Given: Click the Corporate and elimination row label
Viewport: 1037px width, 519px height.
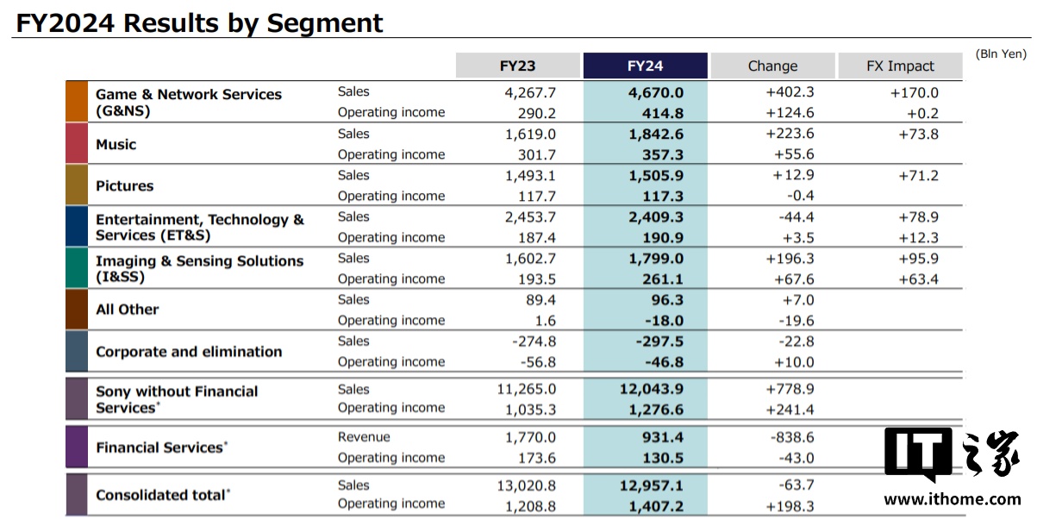Looking at the screenshot, I should point(189,352).
